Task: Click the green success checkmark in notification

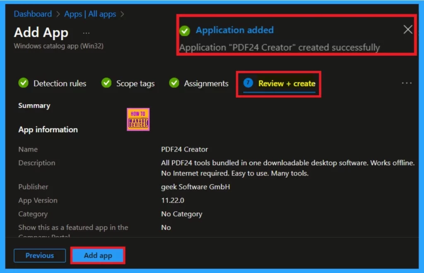Action: pos(185,31)
